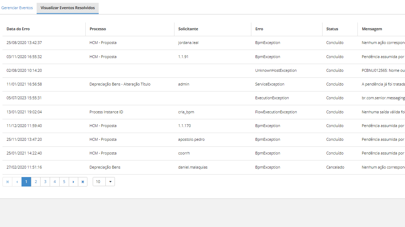The height and width of the screenshot is (227, 405).
Task: Navigate to page 4
Action: tap(55, 182)
